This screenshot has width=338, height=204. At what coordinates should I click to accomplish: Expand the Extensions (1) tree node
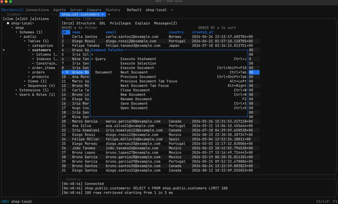pyautogui.click(x=16, y=90)
